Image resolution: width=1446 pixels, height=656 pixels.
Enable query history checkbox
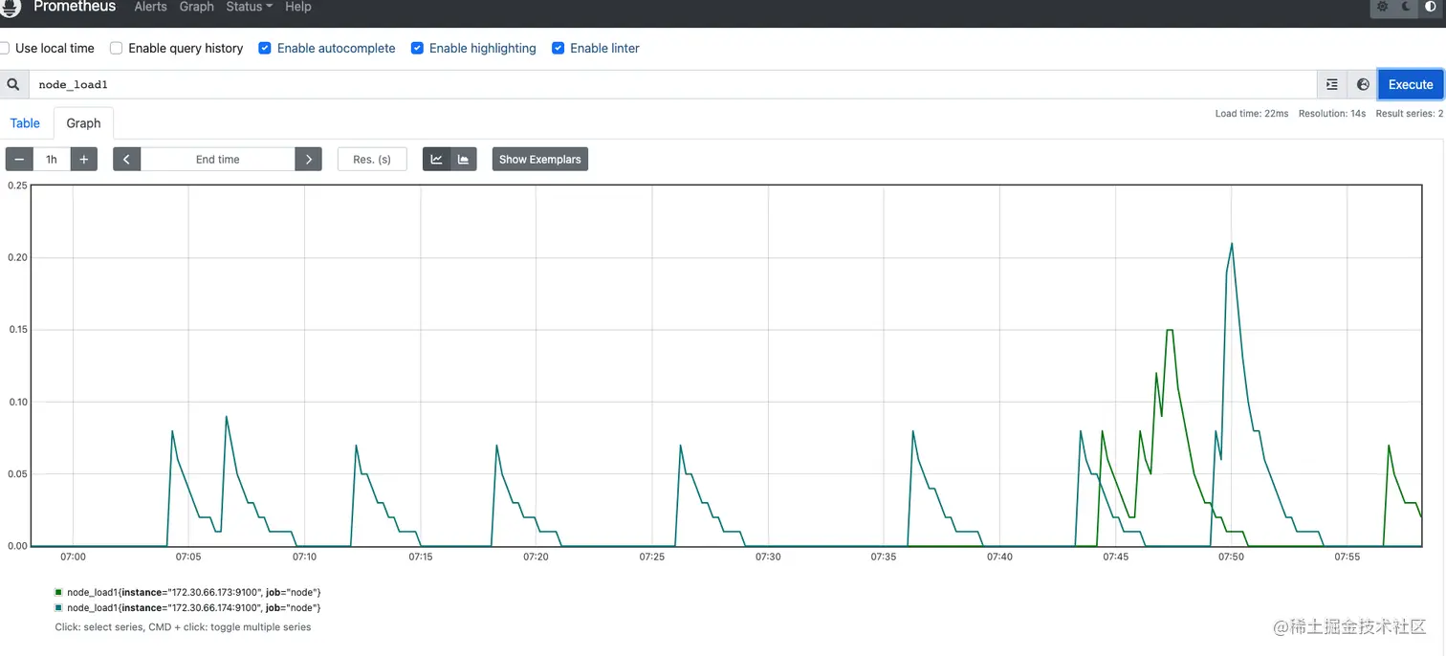(117, 48)
